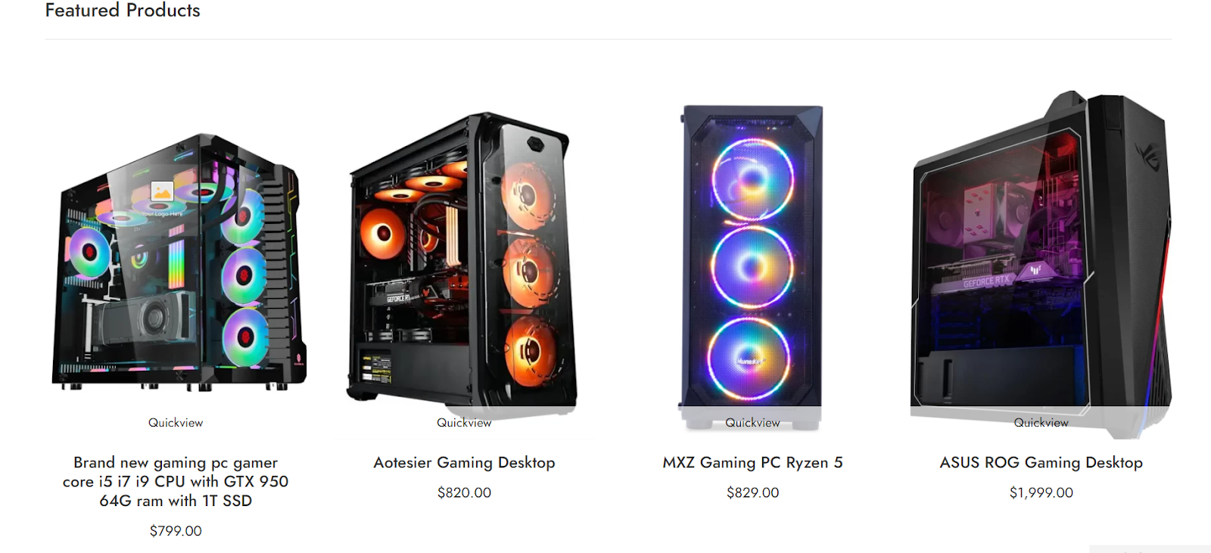Click the $829.00 price
This screenshot has height=553, width=1211.
coord(752,492)
